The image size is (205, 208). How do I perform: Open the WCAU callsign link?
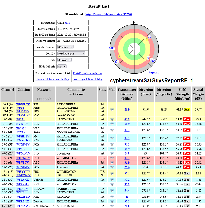tap(21, 128)
